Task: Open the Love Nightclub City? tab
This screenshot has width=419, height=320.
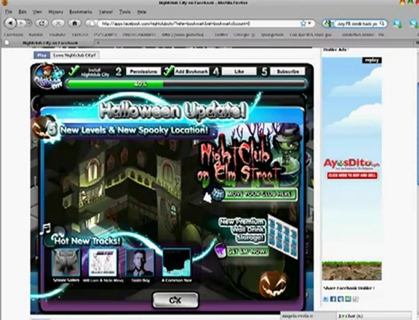Action: tap(75, 56)
